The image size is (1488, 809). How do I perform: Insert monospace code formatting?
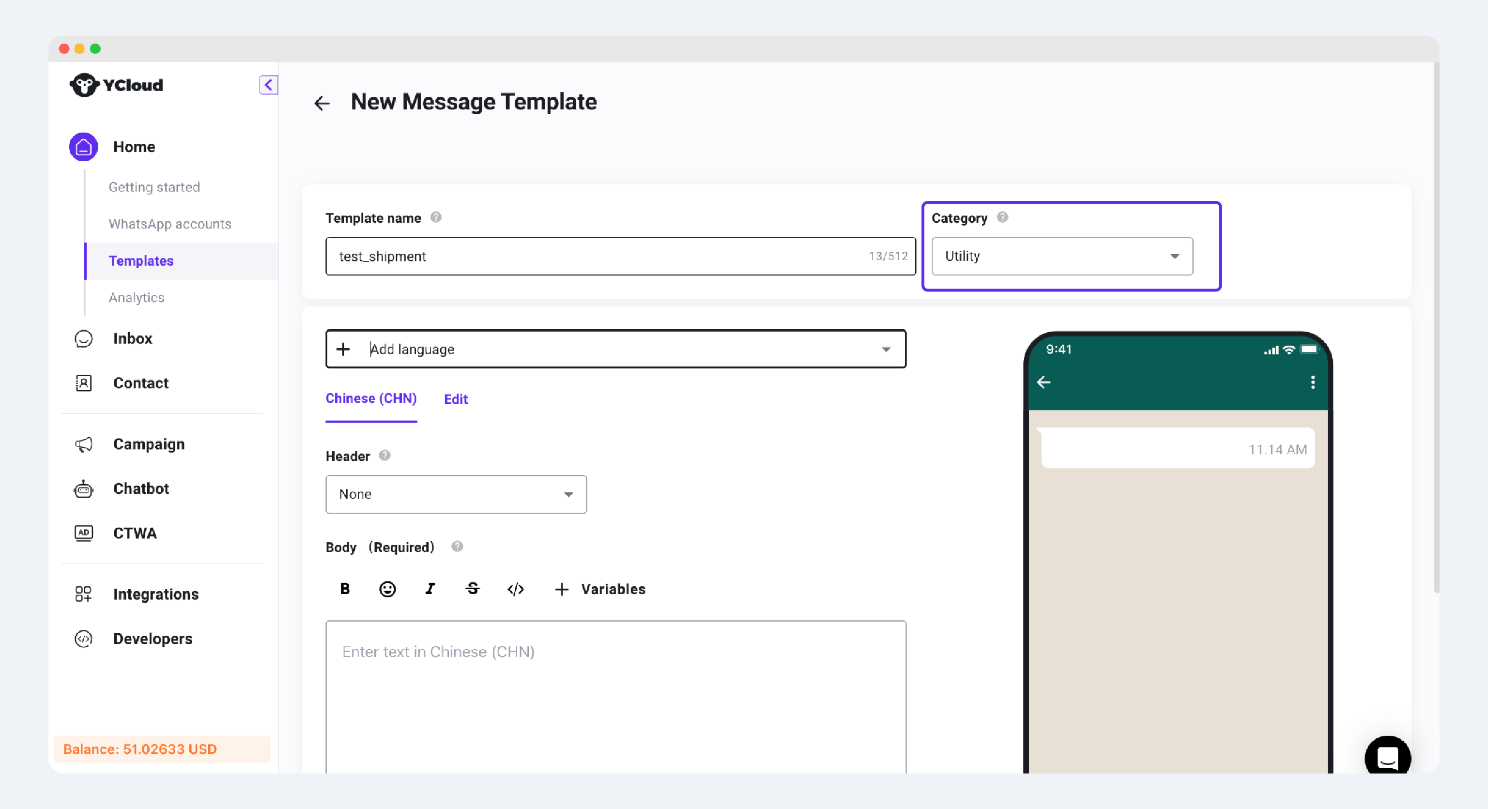[x=515, y=588]
